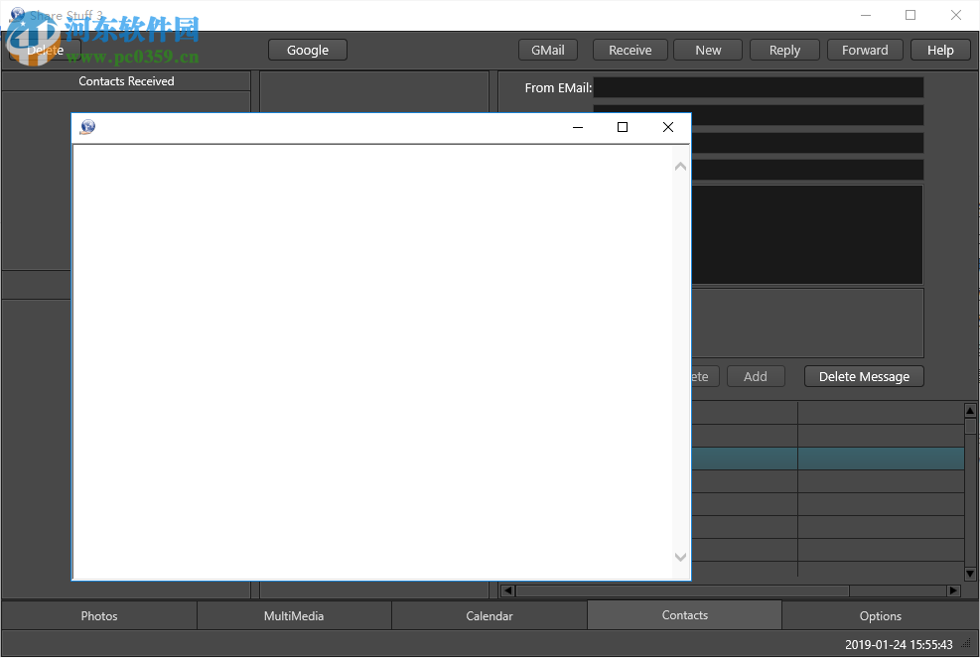Viewport: 980px width, 658px height.
Task: Click the horizontal scrollbar left arrow
Action: point(508,591)
